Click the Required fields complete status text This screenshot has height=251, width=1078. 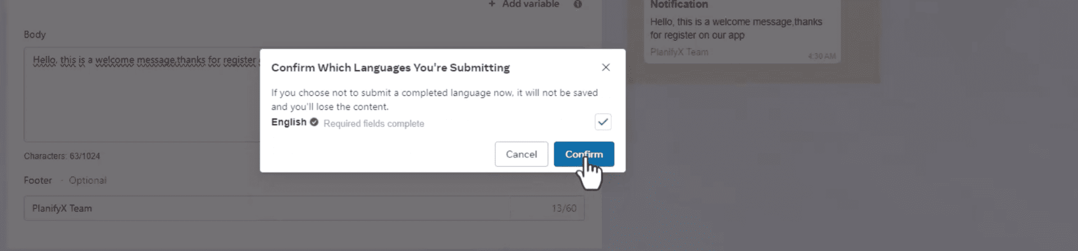[373, 124]
